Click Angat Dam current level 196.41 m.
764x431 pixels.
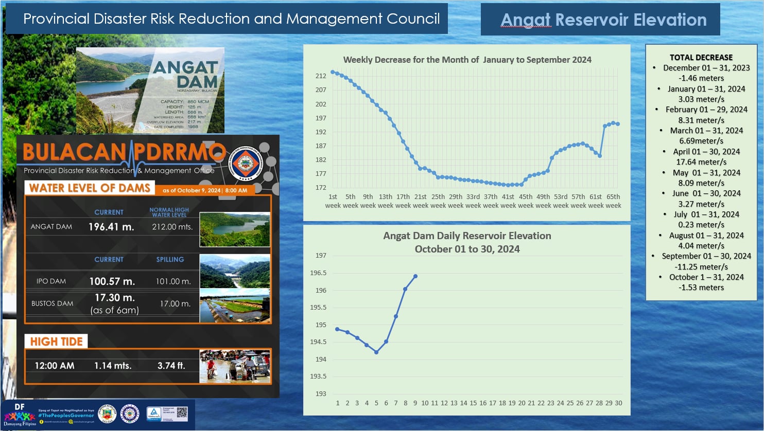click(111, 227)
